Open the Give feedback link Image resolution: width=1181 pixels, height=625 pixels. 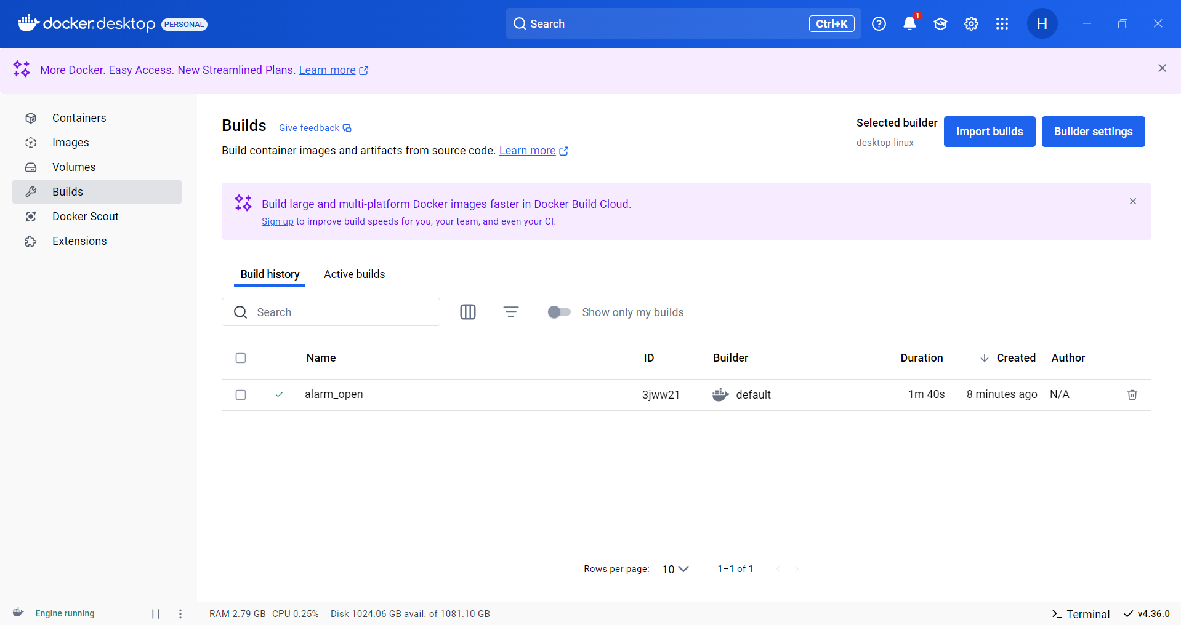click(315, 128)
